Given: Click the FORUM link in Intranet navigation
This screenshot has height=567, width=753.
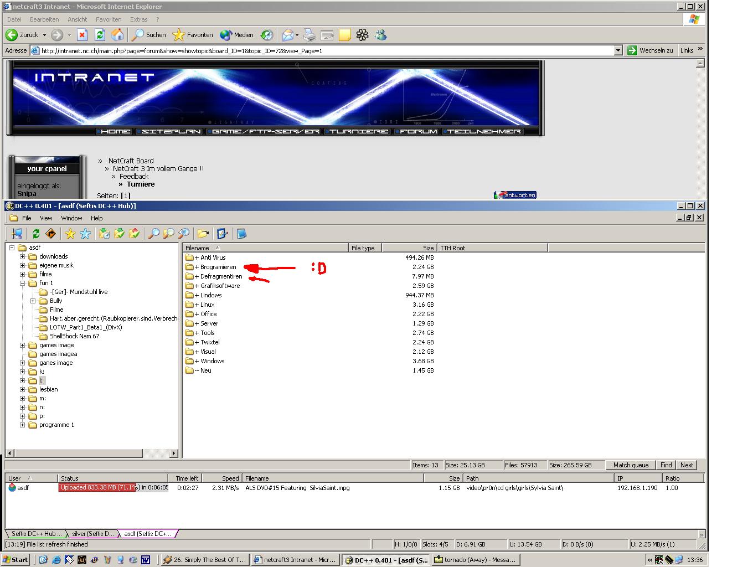Looking at the screenshot, I should [419, 132].
